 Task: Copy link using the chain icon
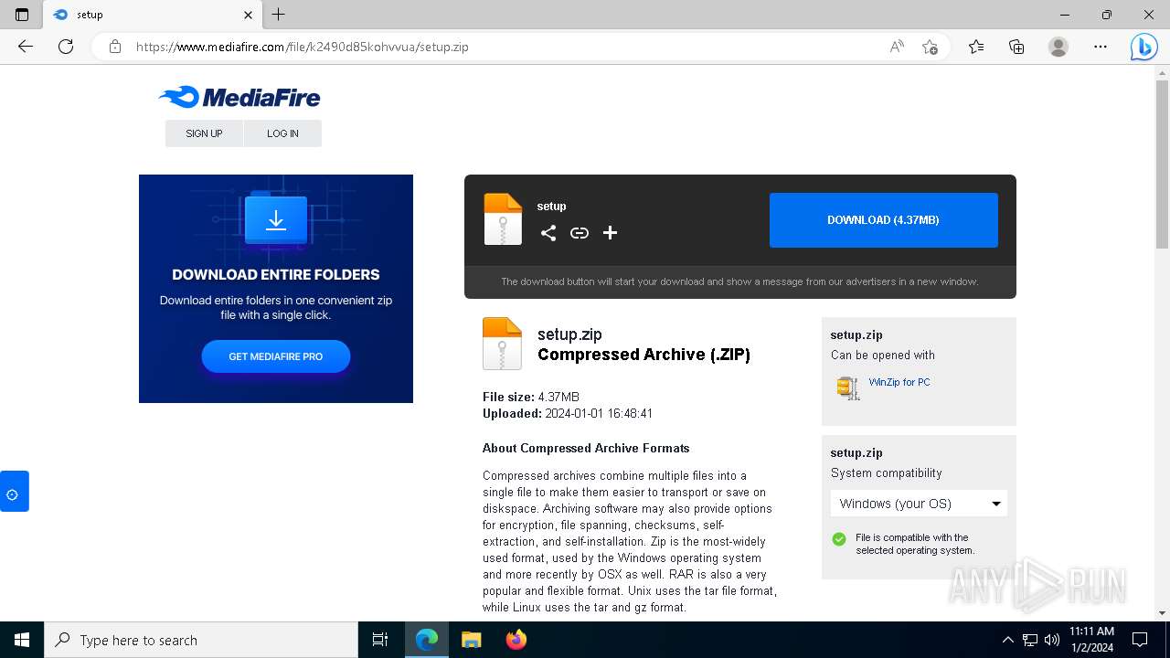pyautogui.click(x=580, y=233)
